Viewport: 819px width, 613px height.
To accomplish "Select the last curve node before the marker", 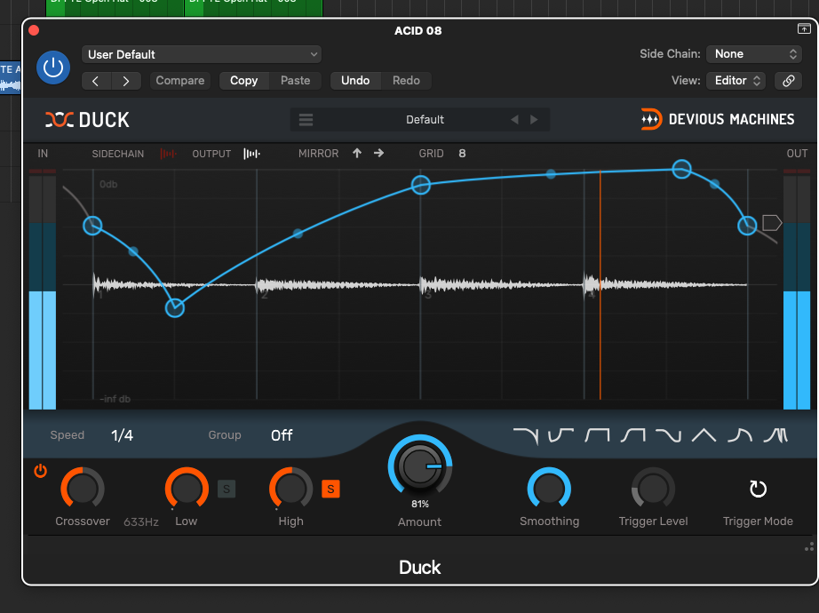I will (747, 226).
